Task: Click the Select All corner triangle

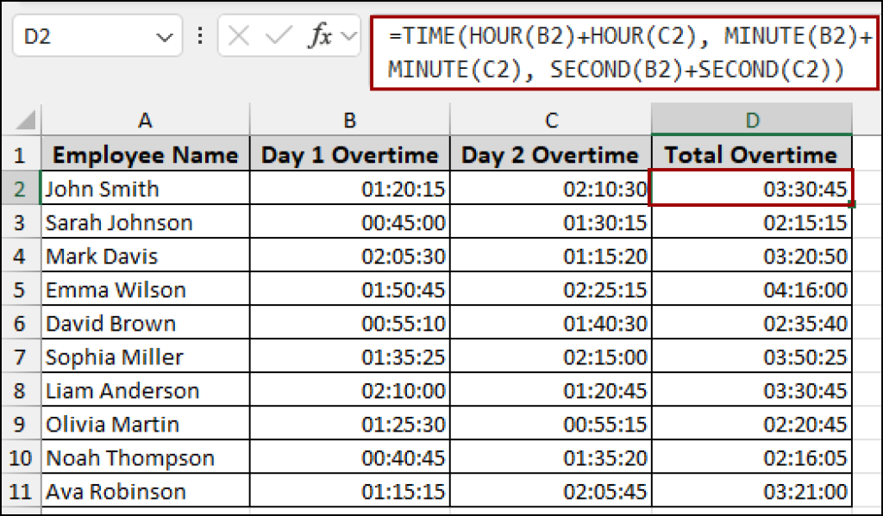Action: tap(27, 120)
